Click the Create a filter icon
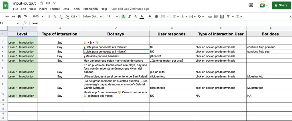 coord(228,17)
